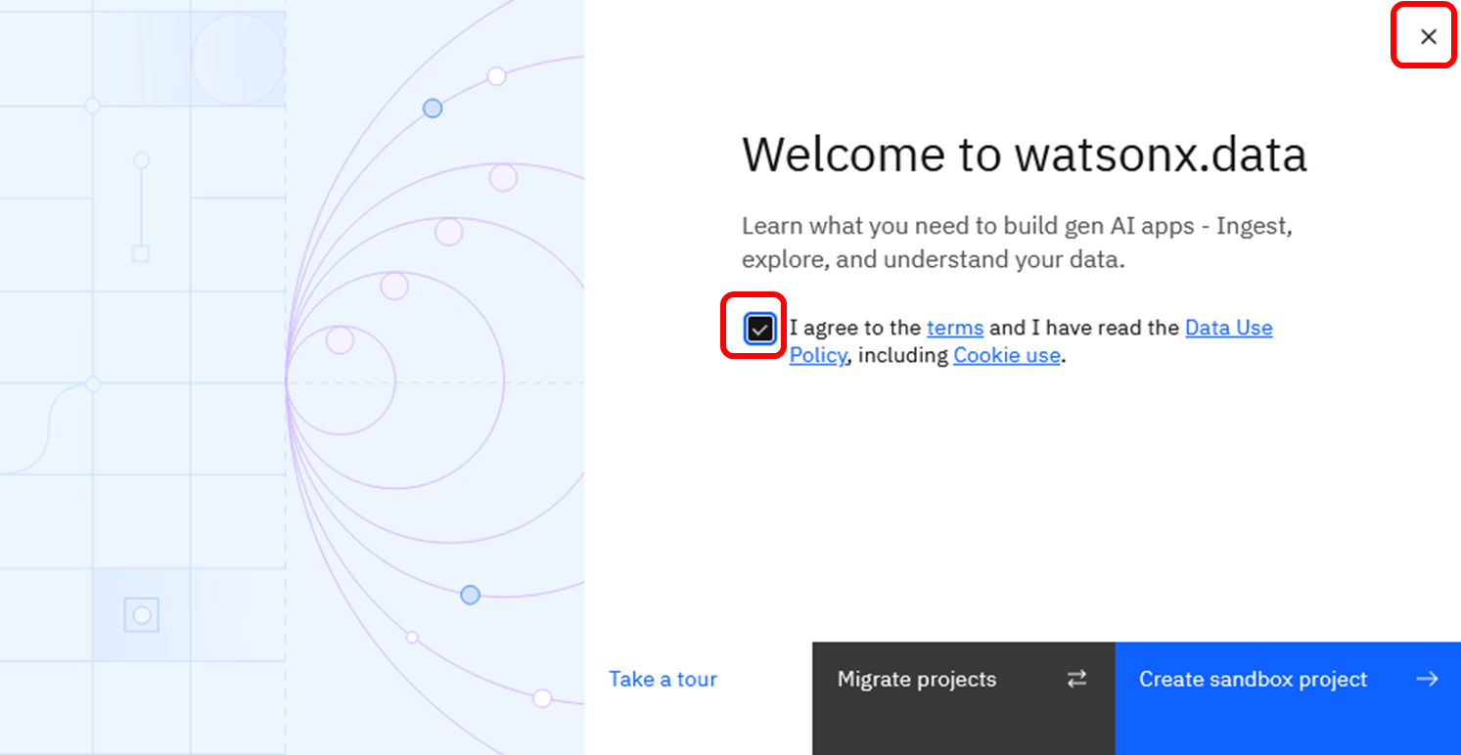Screen dimensions: 1461x755
Task: Click the right arrow icon on Create sandbox project
Action: point(1427,679)
